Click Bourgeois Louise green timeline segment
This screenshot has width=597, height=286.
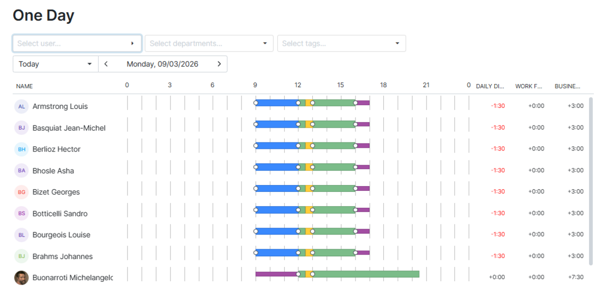(x=334, y=231)
